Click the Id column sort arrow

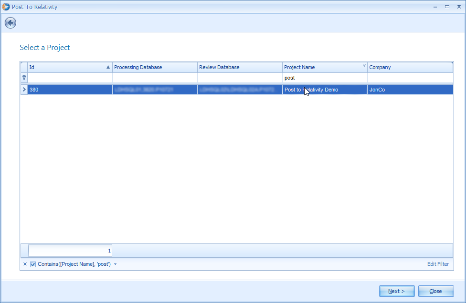click(x=108, y=67)
